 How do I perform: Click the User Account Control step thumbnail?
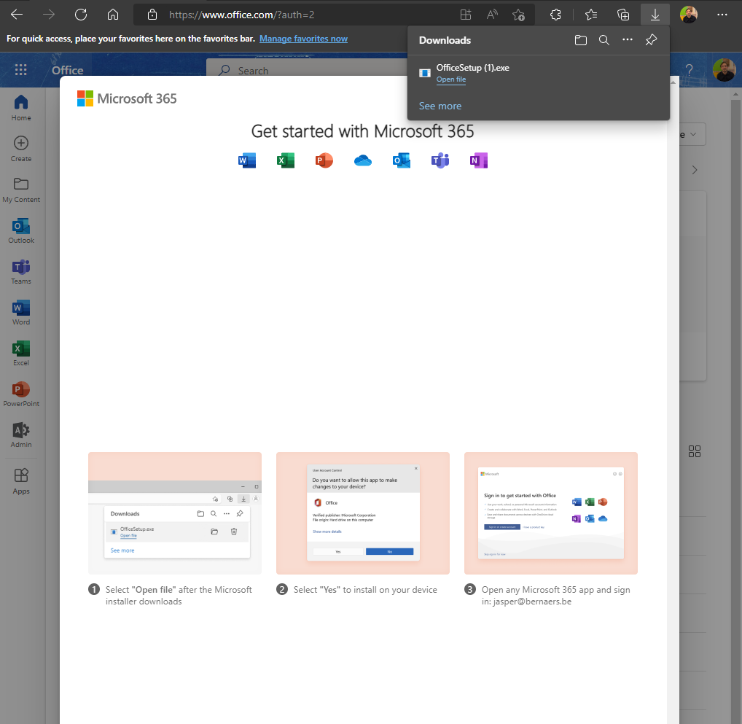363,513
